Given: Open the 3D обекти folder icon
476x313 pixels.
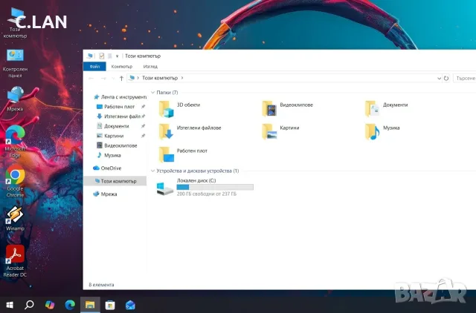Looking at the screenshot, I should (167, 109).
